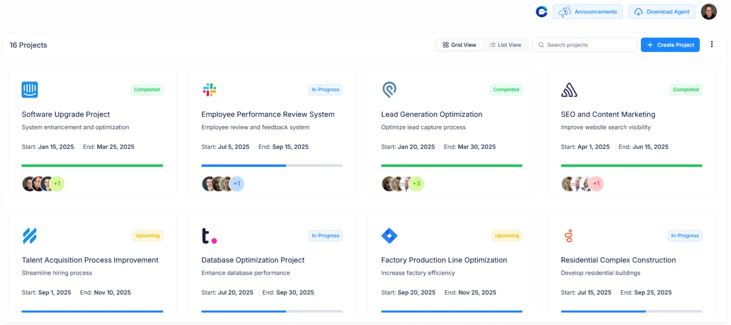
Task: Click the logo on Talent Acquisition Process Improvement
Action: point(30,236)
